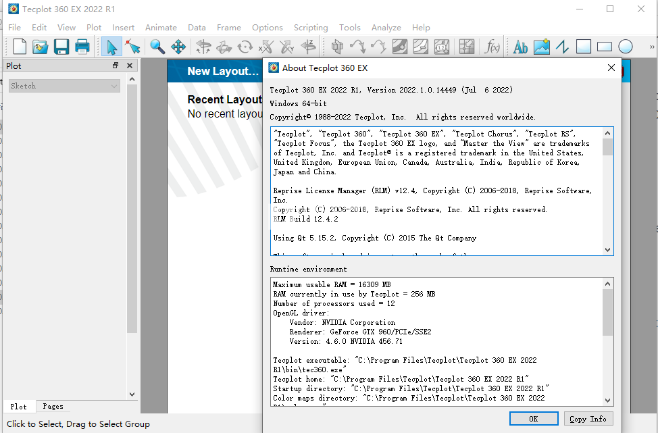Click the Plot sidebar scroll down arrow
This screenshot has height=433, width=658.
132,394
